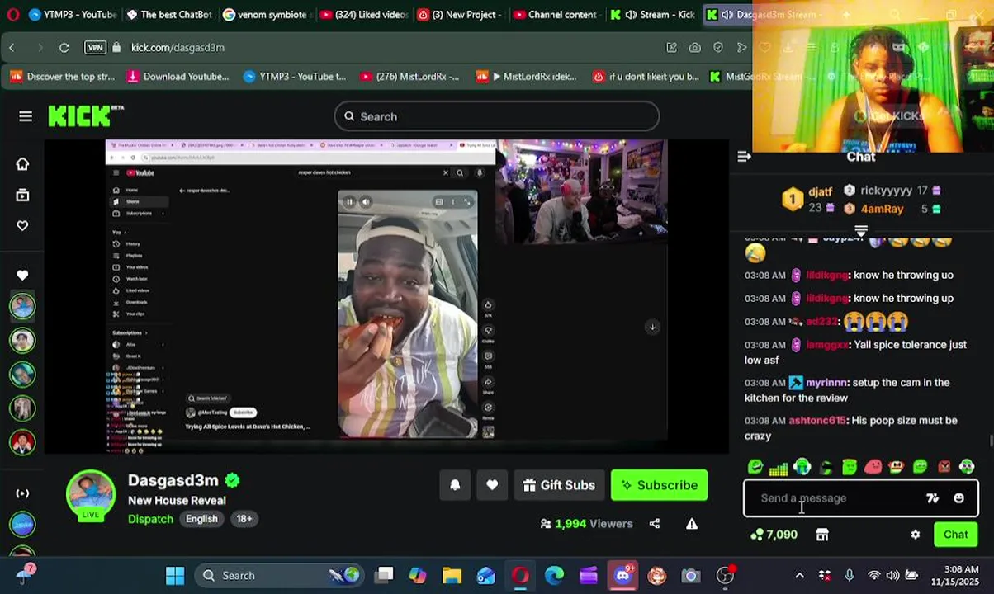Viewport: 994px width, 594px height.
Task: Collapse the chat panel with arrow icon
Action: click(744, 156)
